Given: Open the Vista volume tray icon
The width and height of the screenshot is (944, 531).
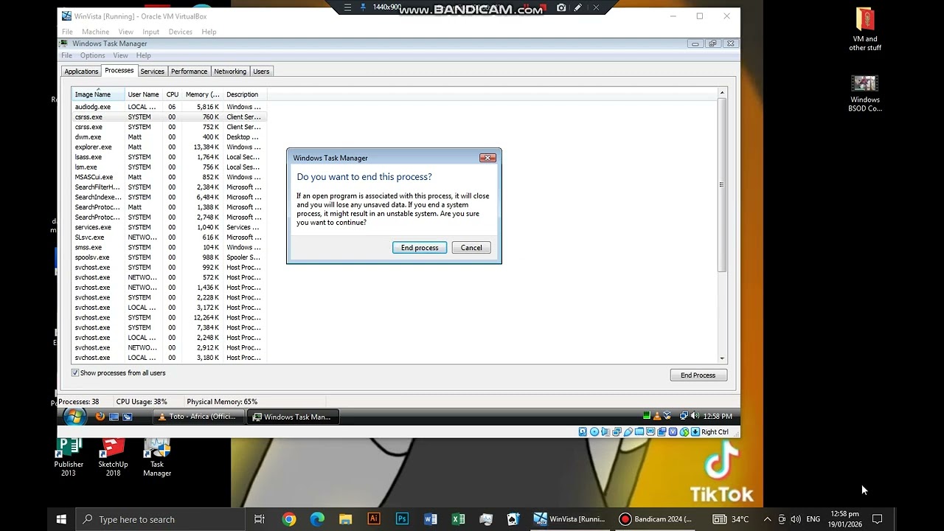Looking at the screenshot, I should pos(695,416).
